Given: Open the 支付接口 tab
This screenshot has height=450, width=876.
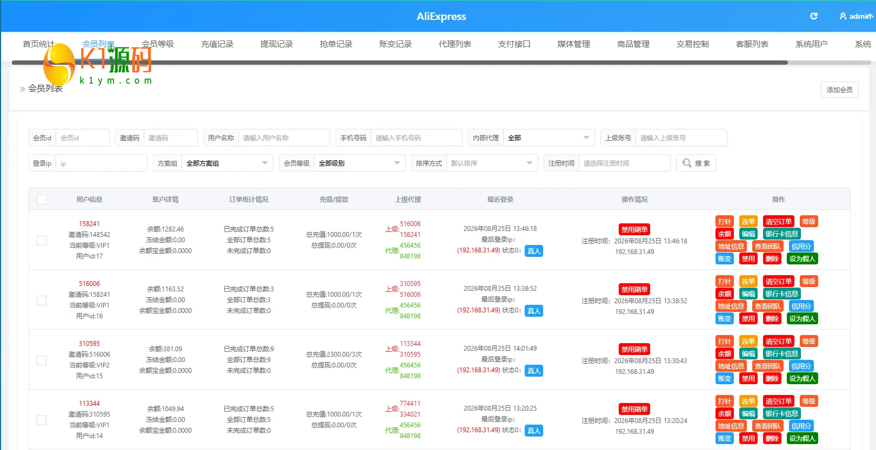Looking at the screenshot, I should tap(514, 44).
